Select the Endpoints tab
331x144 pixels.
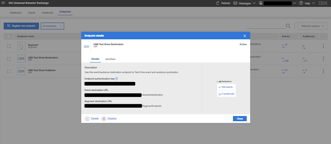coord(65,12)
